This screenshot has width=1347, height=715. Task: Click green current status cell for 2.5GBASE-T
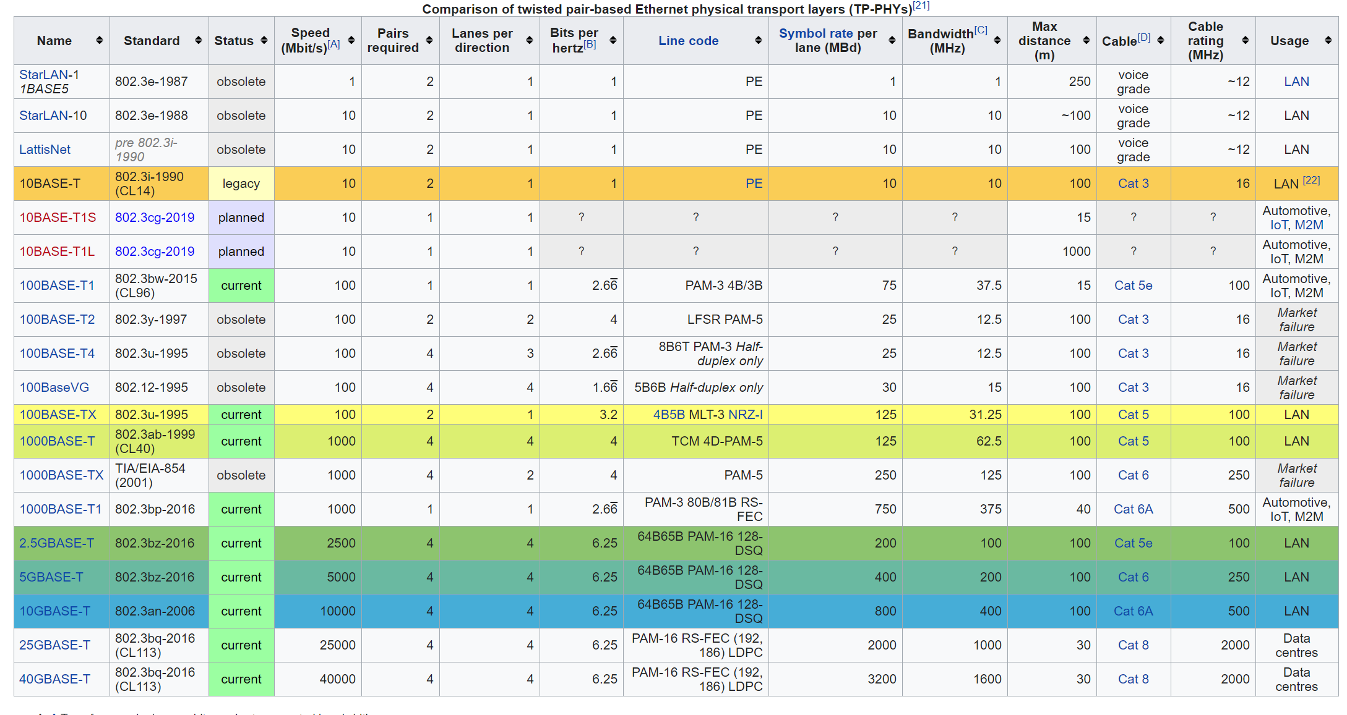coord(241,543)
